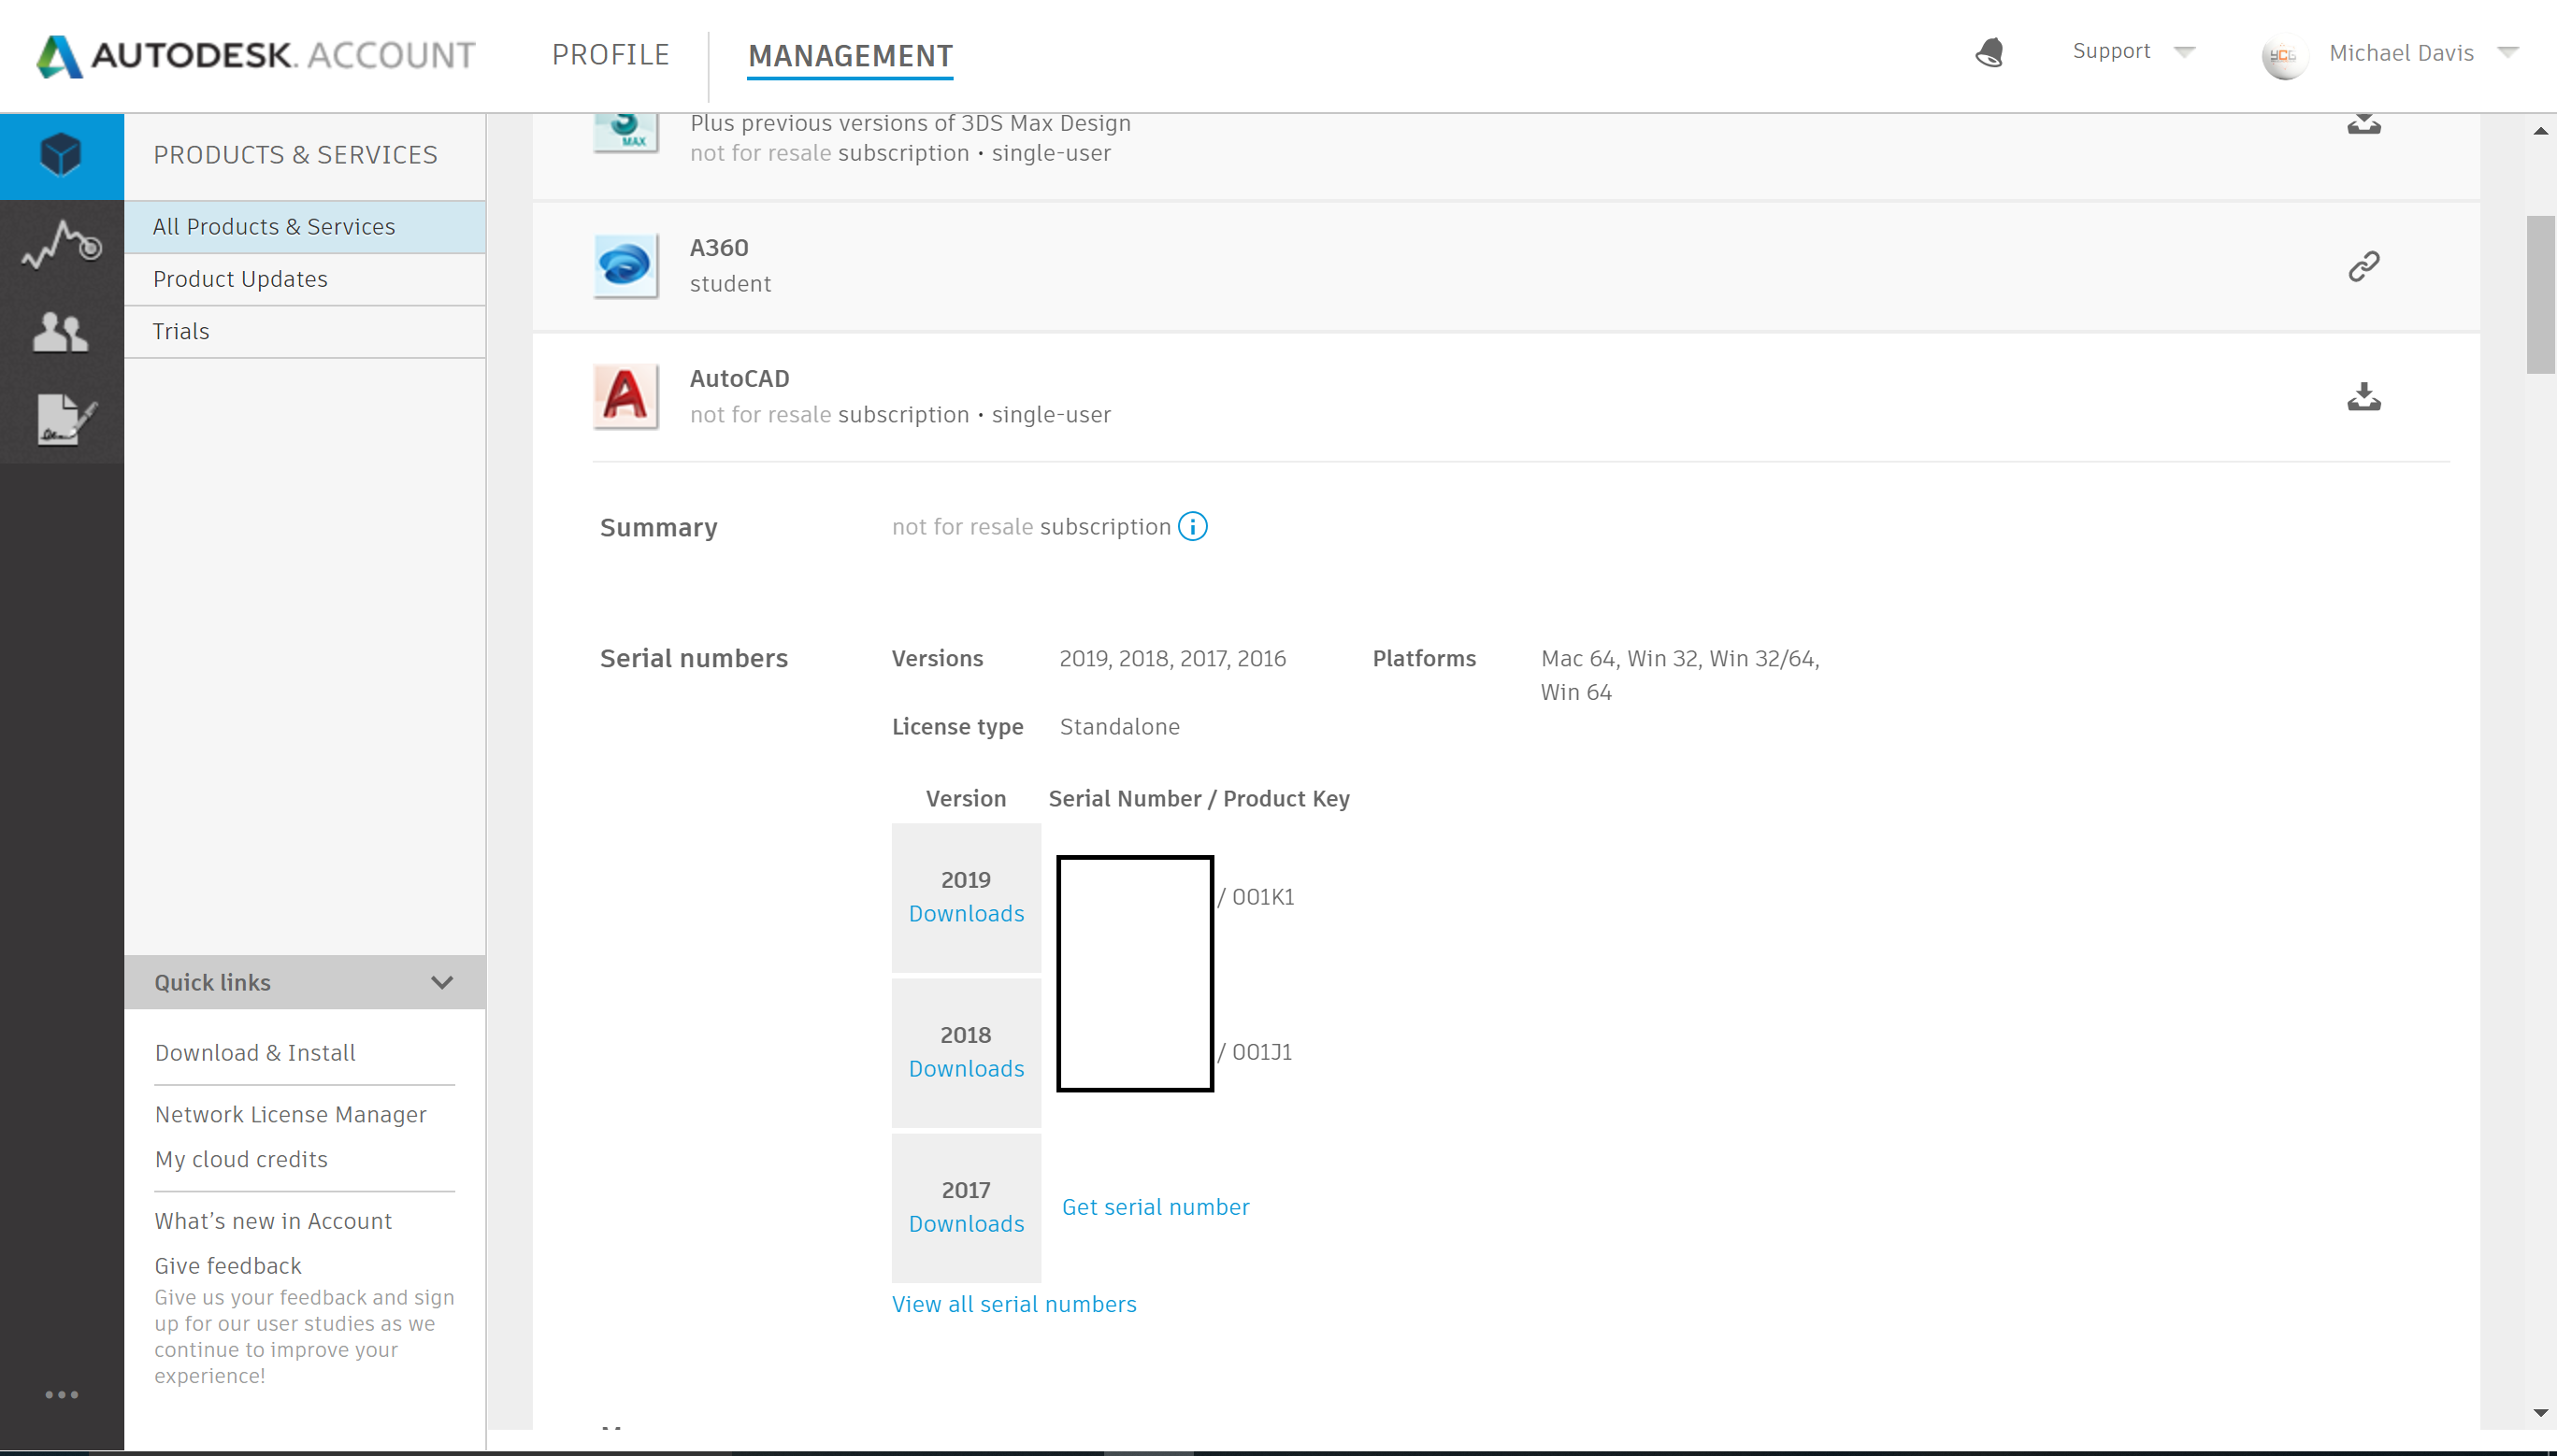Click the 3ds Max product icon

pos(626,132)
